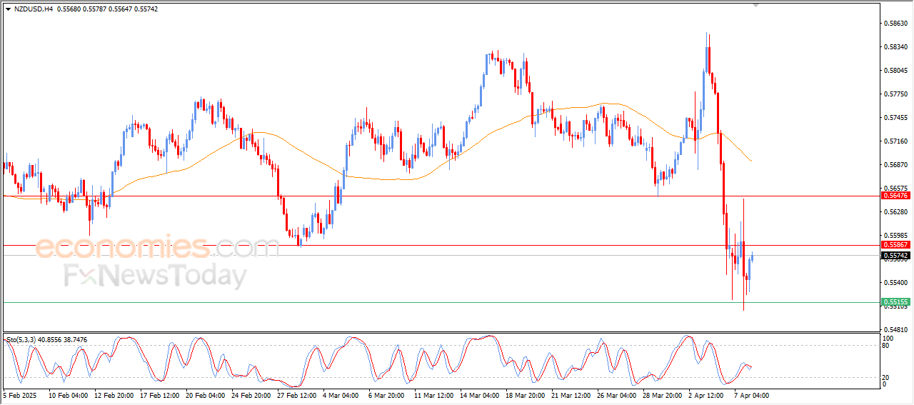Click the 0.56870 price axis value
Viewport: 914px width, 405px height.
pyautogui.click(x=895, y=165)
